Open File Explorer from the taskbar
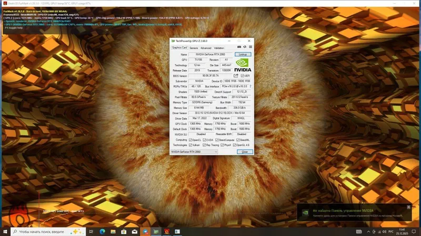This screenshot has height=236, width=421. click(x=113, y=231)
